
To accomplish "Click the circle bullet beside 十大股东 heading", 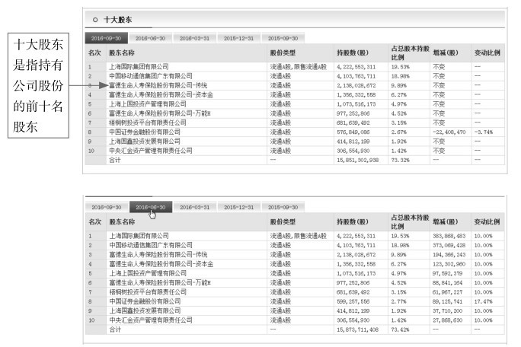I will pos(95,20).
